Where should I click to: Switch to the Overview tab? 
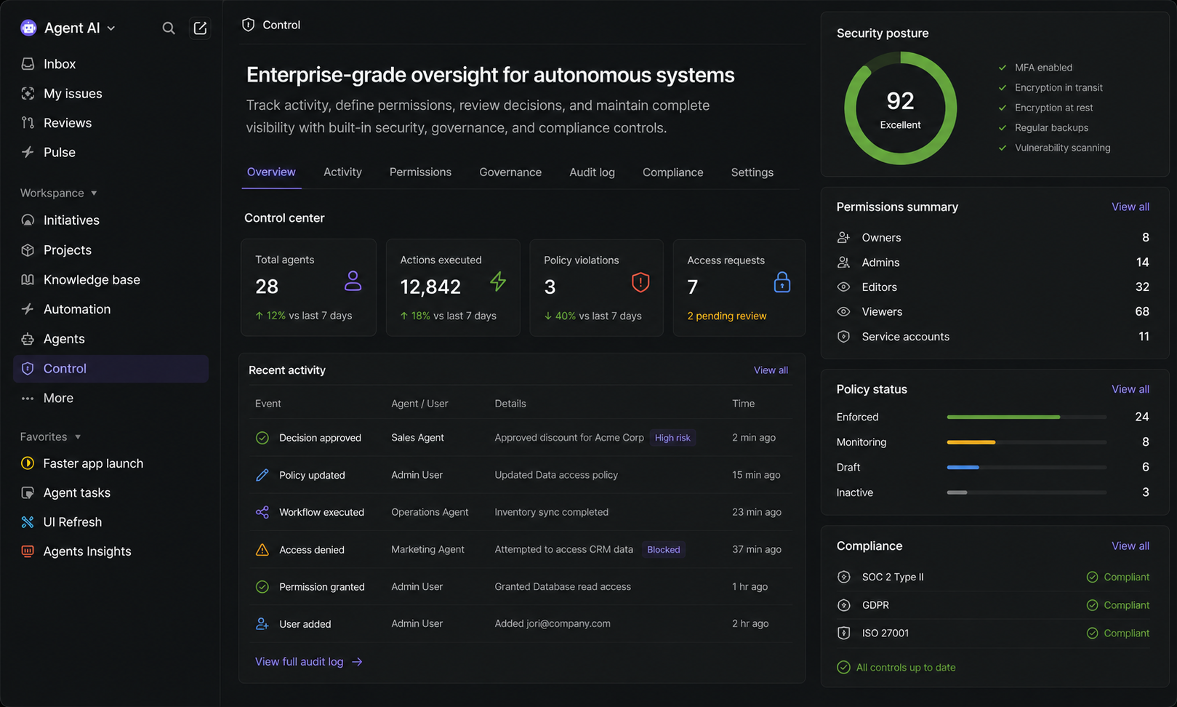[x=271, y=172]
